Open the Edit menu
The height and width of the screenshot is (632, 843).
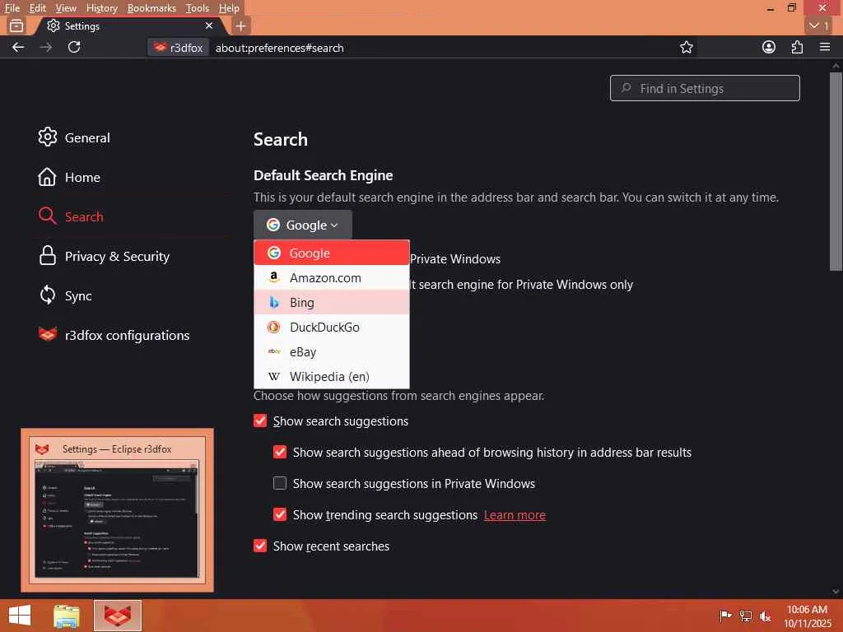(38, 8)
